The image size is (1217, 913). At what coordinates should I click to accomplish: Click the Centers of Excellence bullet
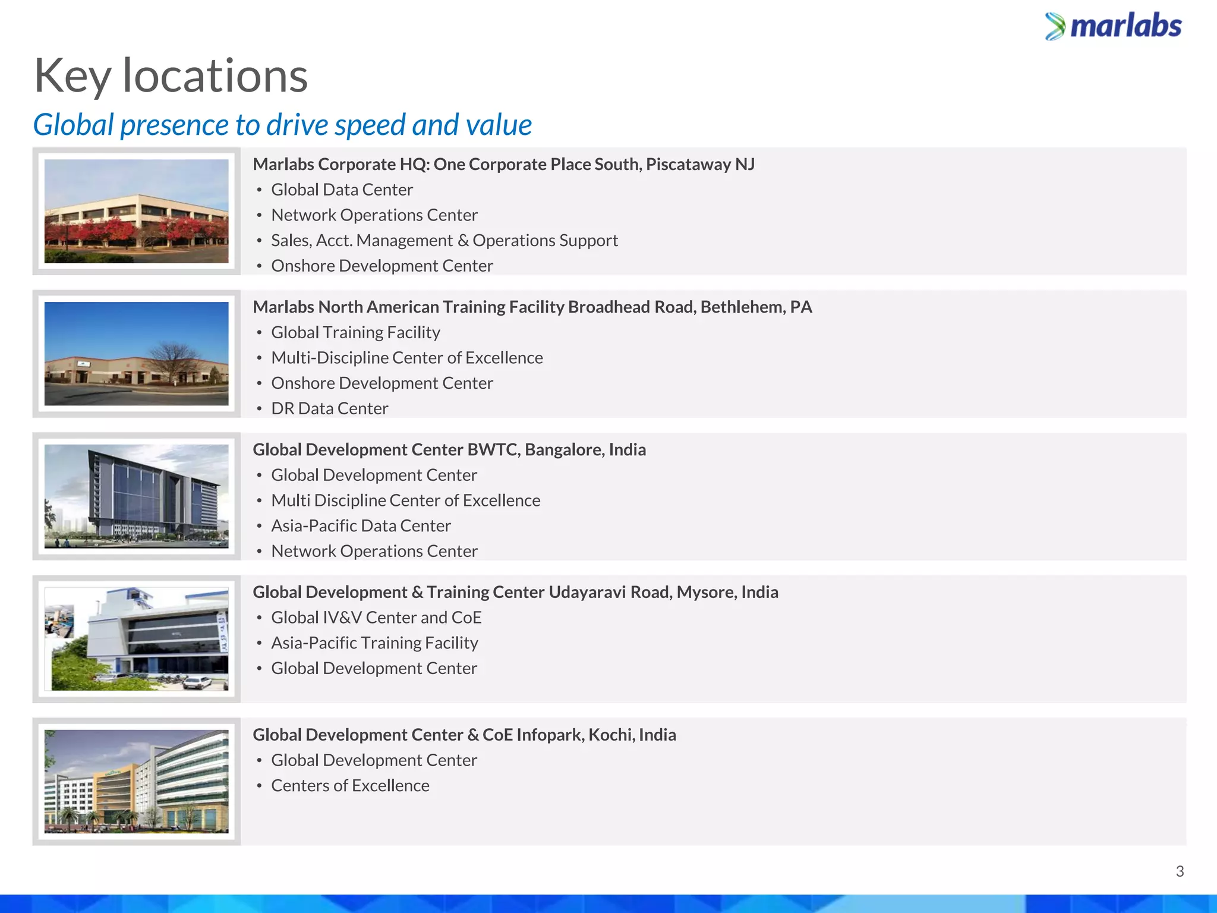point(350,786)
